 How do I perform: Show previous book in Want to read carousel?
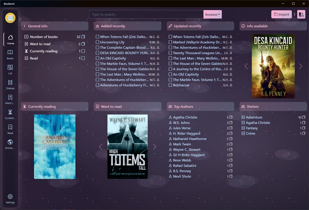tap(101, 146)
